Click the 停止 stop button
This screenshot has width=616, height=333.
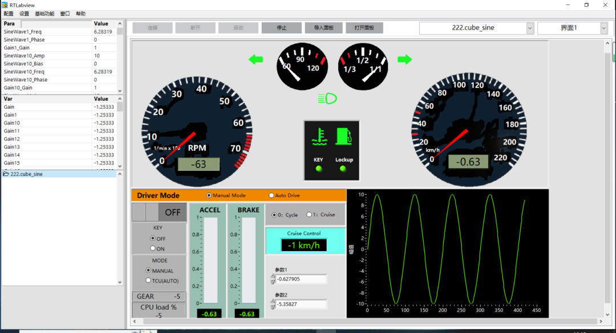pyautogui.click(x=282, y=28)
